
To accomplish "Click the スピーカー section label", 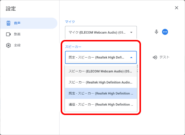I will click(x=73, y=47).
